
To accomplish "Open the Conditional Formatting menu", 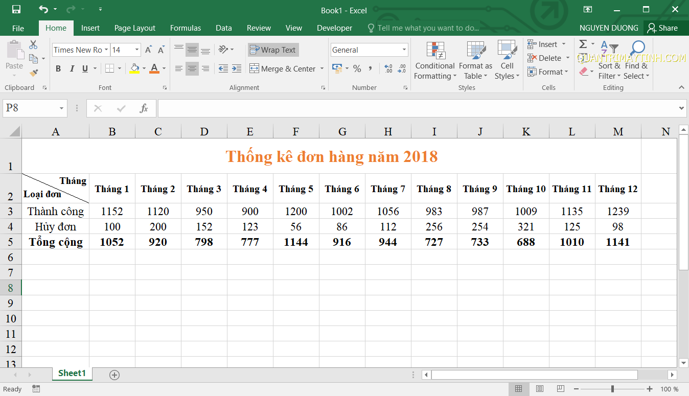I will pyautogui.click(x=435, y=60).
